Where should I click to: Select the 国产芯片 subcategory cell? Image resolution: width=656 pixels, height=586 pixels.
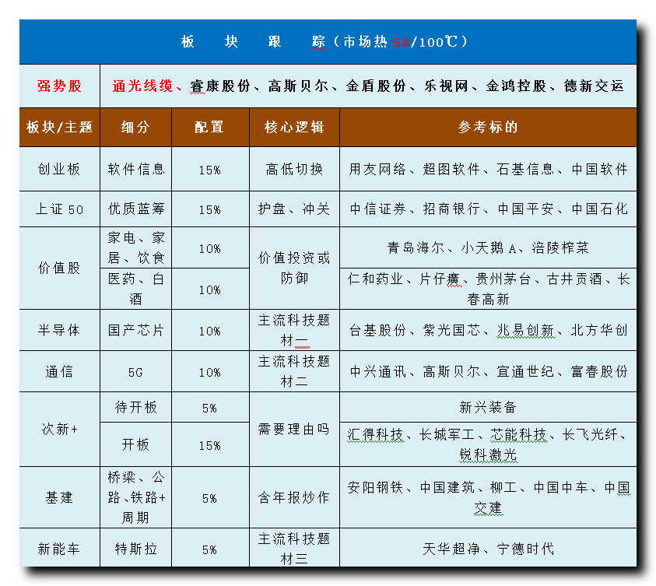pyautogui.click(x=136, y=330)
